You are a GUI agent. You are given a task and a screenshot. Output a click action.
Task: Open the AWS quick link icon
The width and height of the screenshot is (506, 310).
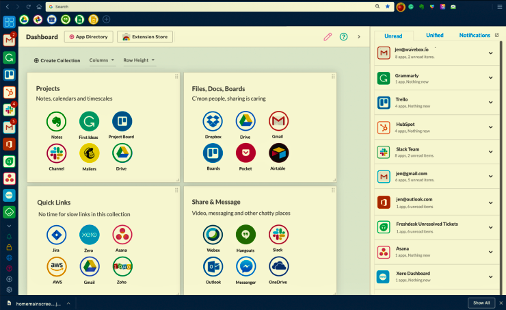pyautogui.click(x=57, y=266)
